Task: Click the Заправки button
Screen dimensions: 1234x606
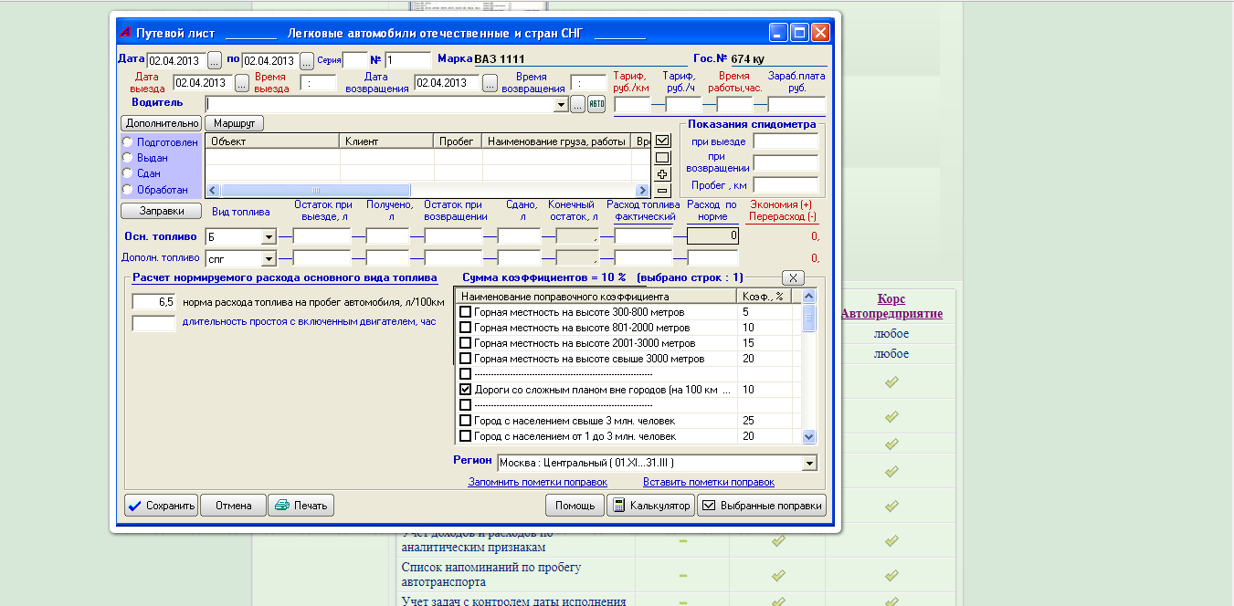Action: [161, 211]
